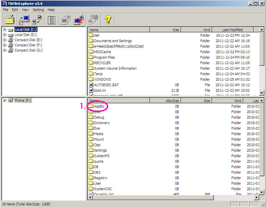Click the list view grid toolbar icon
This screenshot has height=207, width=266.
click(52, 20)
